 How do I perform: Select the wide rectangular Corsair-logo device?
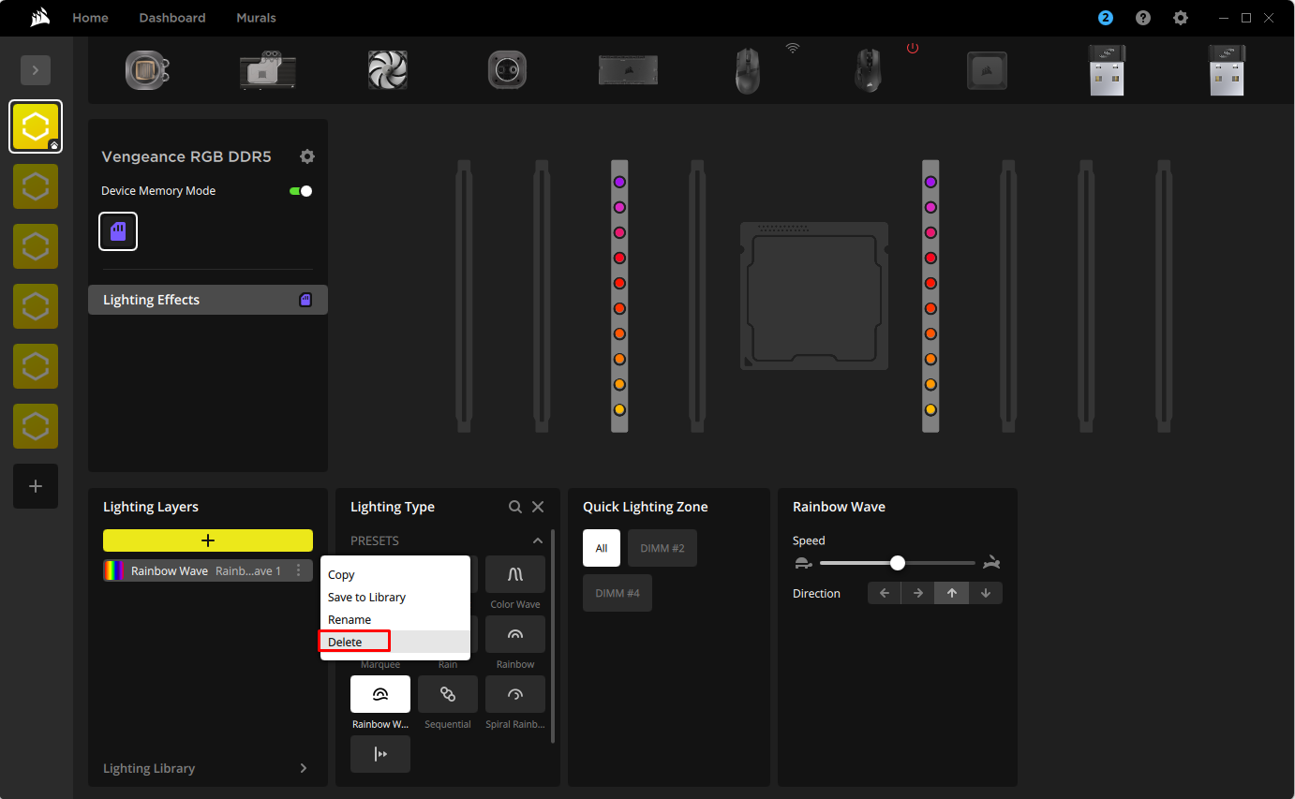[628, 70]
